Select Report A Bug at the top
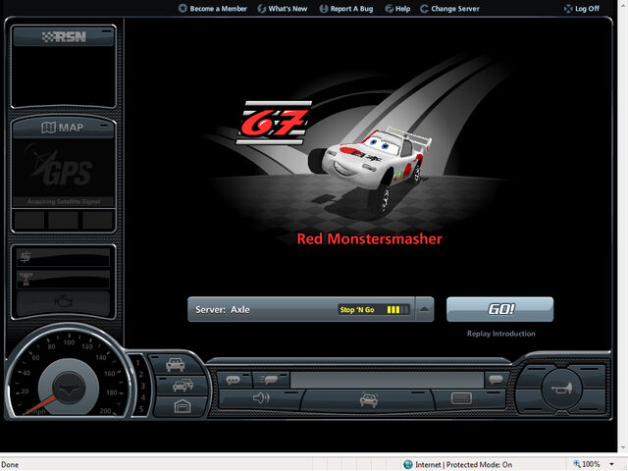This screenshot has height=471, width=628. click(346, 9)
